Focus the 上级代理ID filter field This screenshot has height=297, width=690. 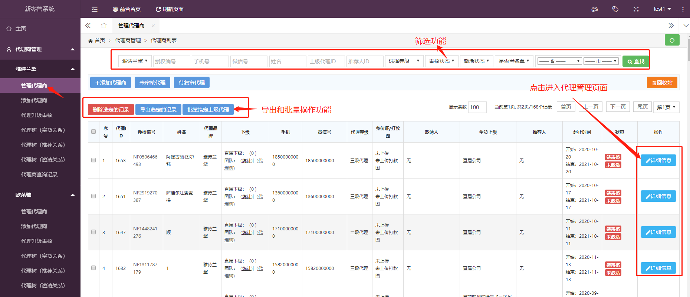point(326,61)
